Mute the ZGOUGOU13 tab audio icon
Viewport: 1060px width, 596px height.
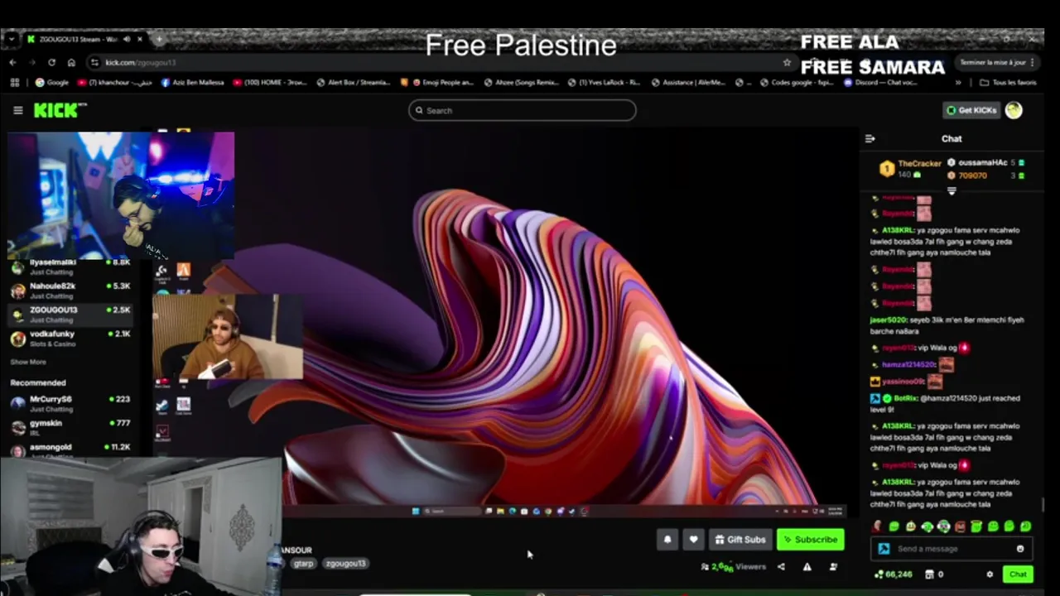(x=127, y=39)
